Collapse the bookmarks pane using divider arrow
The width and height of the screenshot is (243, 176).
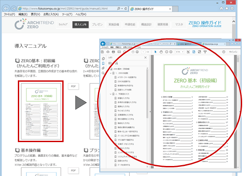click(x=150, y=112)
